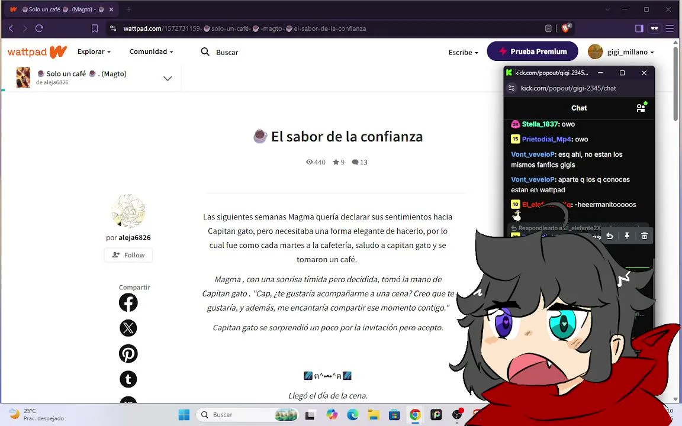
Task: Share the chapter on Pinterest
Action: [128, 354]
